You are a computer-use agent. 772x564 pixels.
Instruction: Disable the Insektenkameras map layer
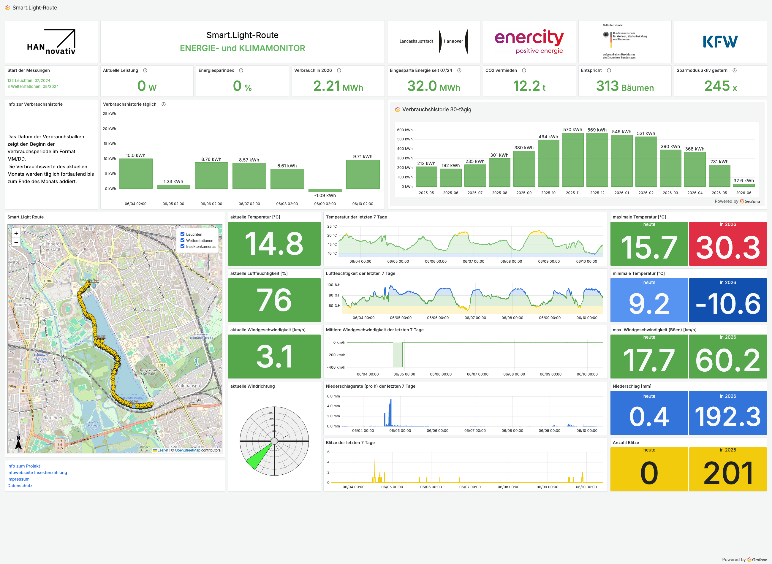pyautogui.click(x=182, y=246)
